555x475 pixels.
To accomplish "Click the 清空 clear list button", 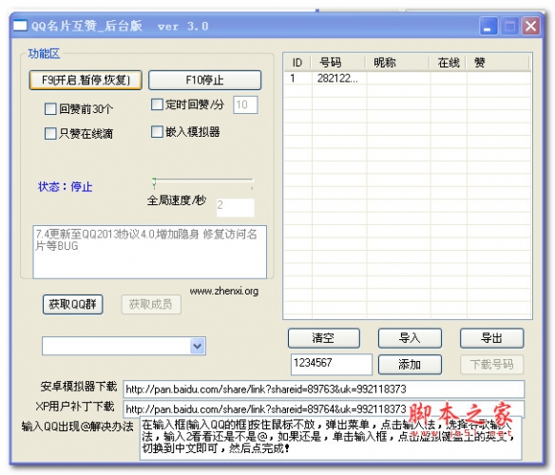I will click(x=324, y=338).
